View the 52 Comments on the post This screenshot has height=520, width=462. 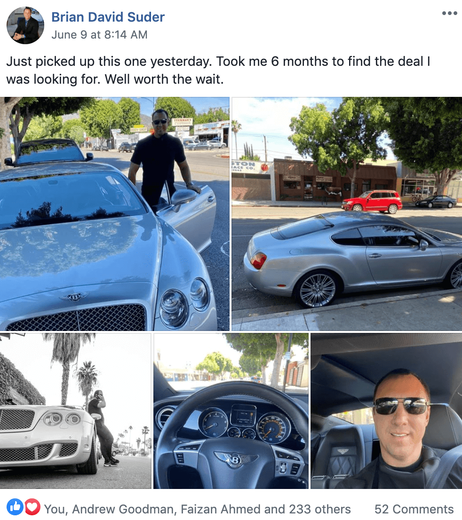pyautogui.click(x=414, y=509)
